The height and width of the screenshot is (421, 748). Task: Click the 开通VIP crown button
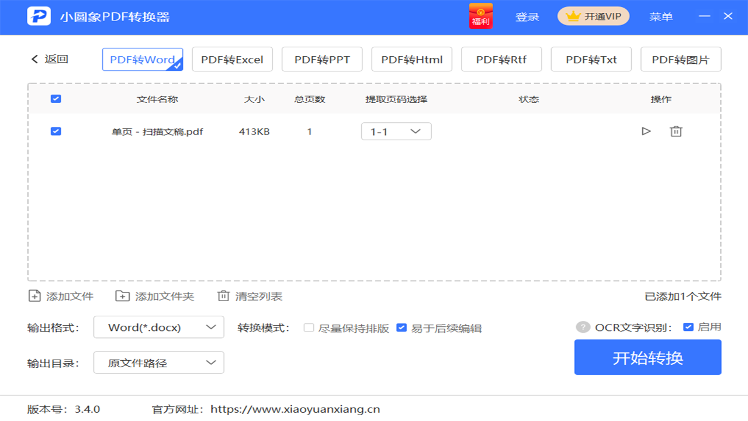593,16
